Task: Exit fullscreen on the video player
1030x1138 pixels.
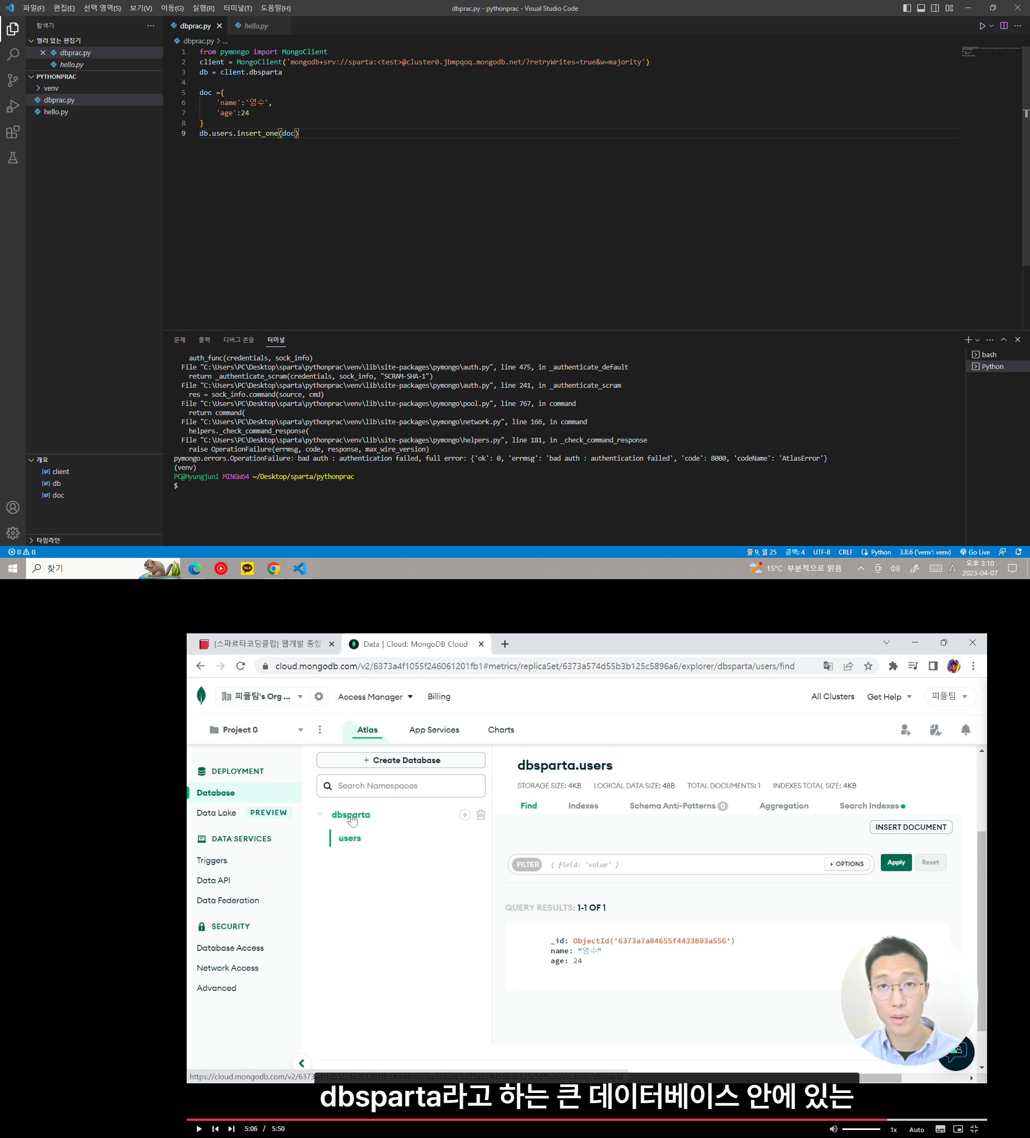Action: tap(974, 1129)
